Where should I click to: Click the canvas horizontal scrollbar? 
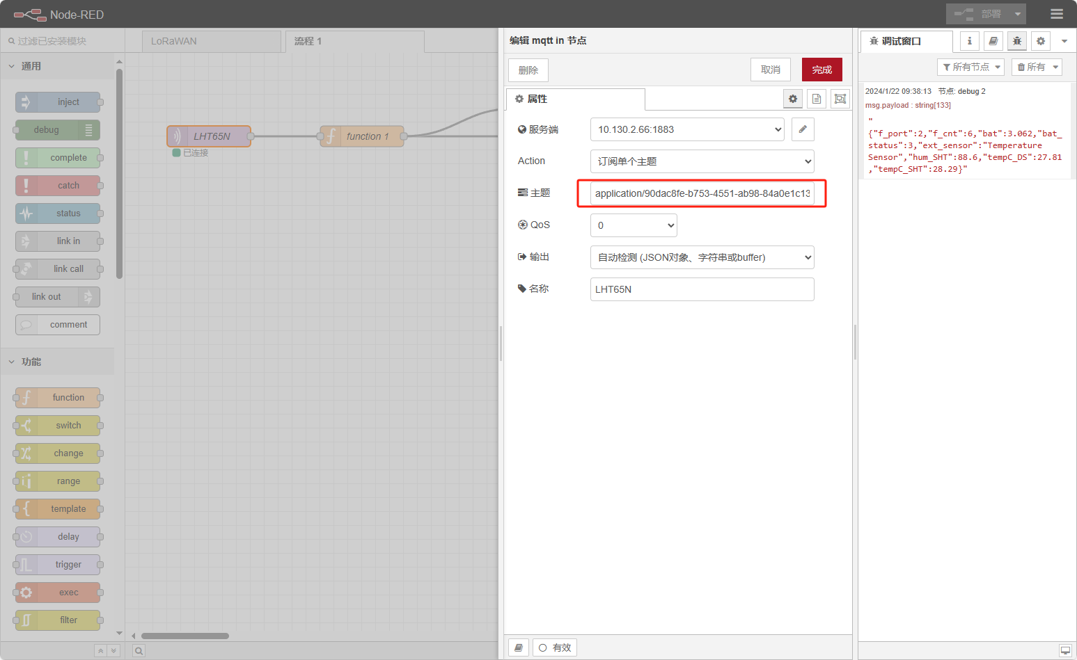click(185, 636)
